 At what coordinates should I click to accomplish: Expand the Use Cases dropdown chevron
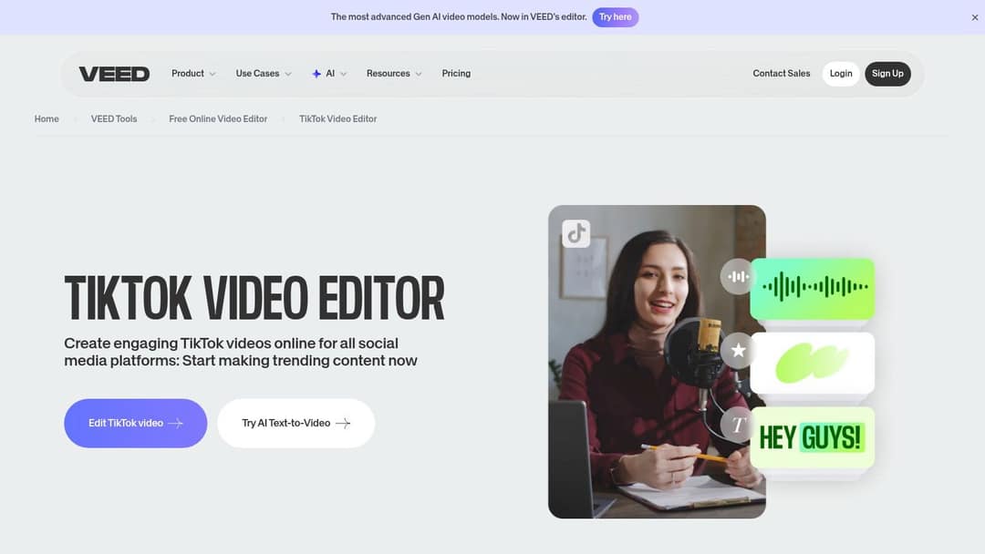point(287,74)
